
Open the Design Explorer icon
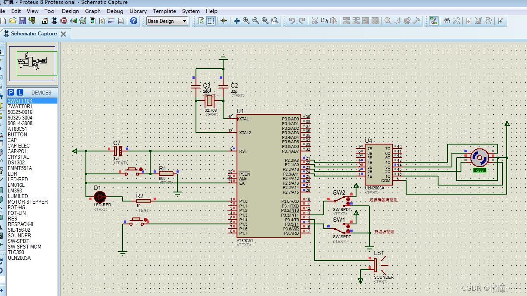(92, 21)
